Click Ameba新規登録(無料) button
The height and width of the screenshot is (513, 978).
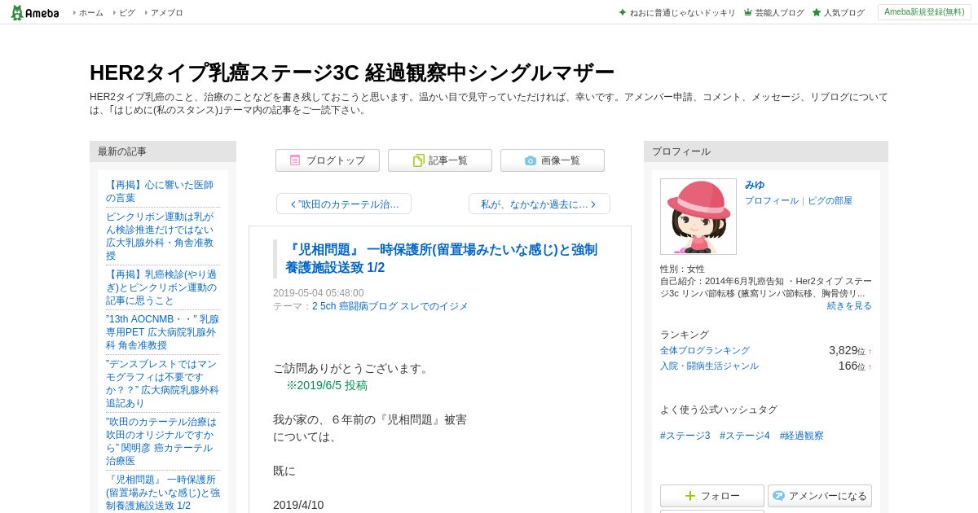924,12
